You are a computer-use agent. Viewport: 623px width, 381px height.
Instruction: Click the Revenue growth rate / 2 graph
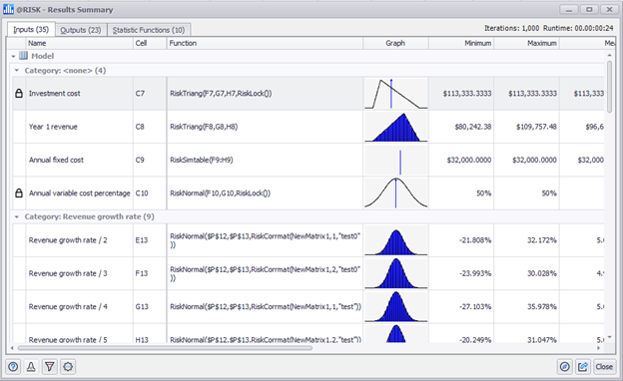[395, 240]
